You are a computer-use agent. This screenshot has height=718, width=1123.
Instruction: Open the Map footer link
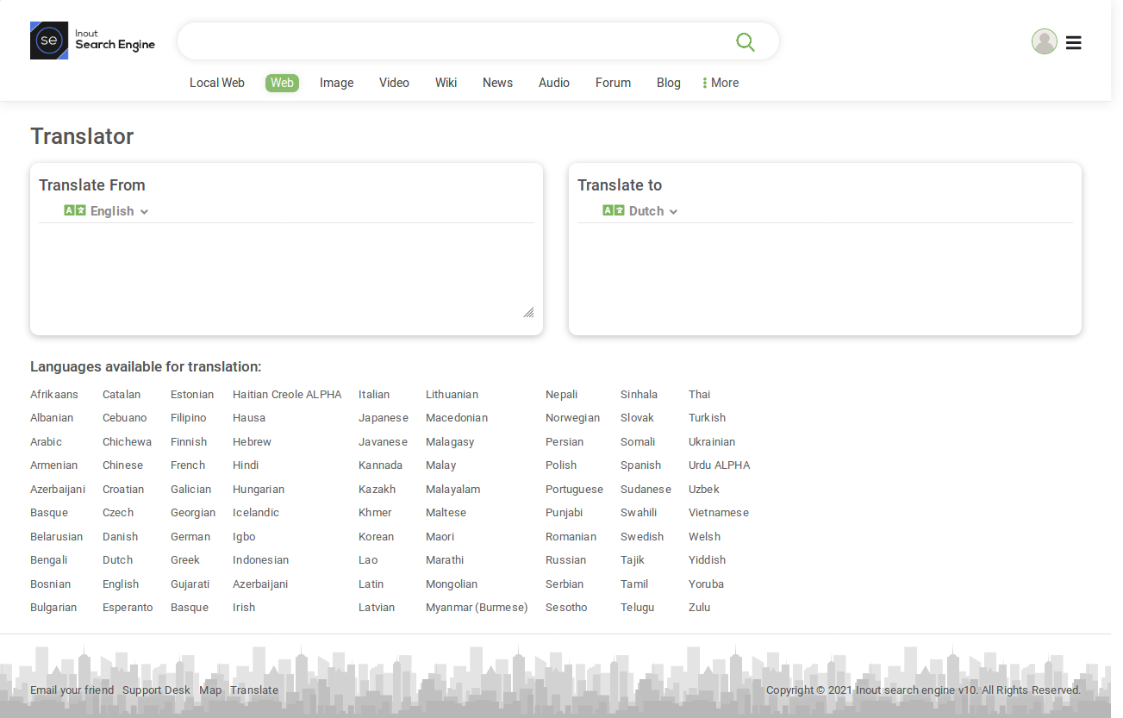(x=210, y=690)
